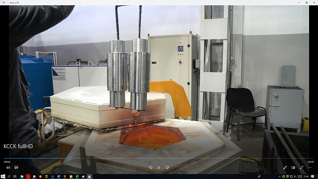
Task: Open Task View on taskbar
Action: (15, 176)
